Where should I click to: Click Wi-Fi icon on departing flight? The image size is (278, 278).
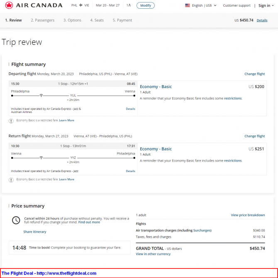[x=41, y=96]
